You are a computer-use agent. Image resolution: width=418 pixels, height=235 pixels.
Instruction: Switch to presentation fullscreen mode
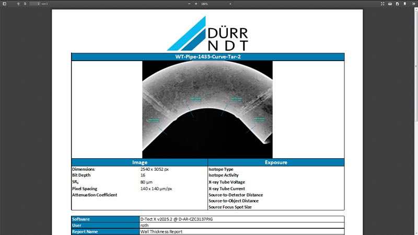pos(382,4)
